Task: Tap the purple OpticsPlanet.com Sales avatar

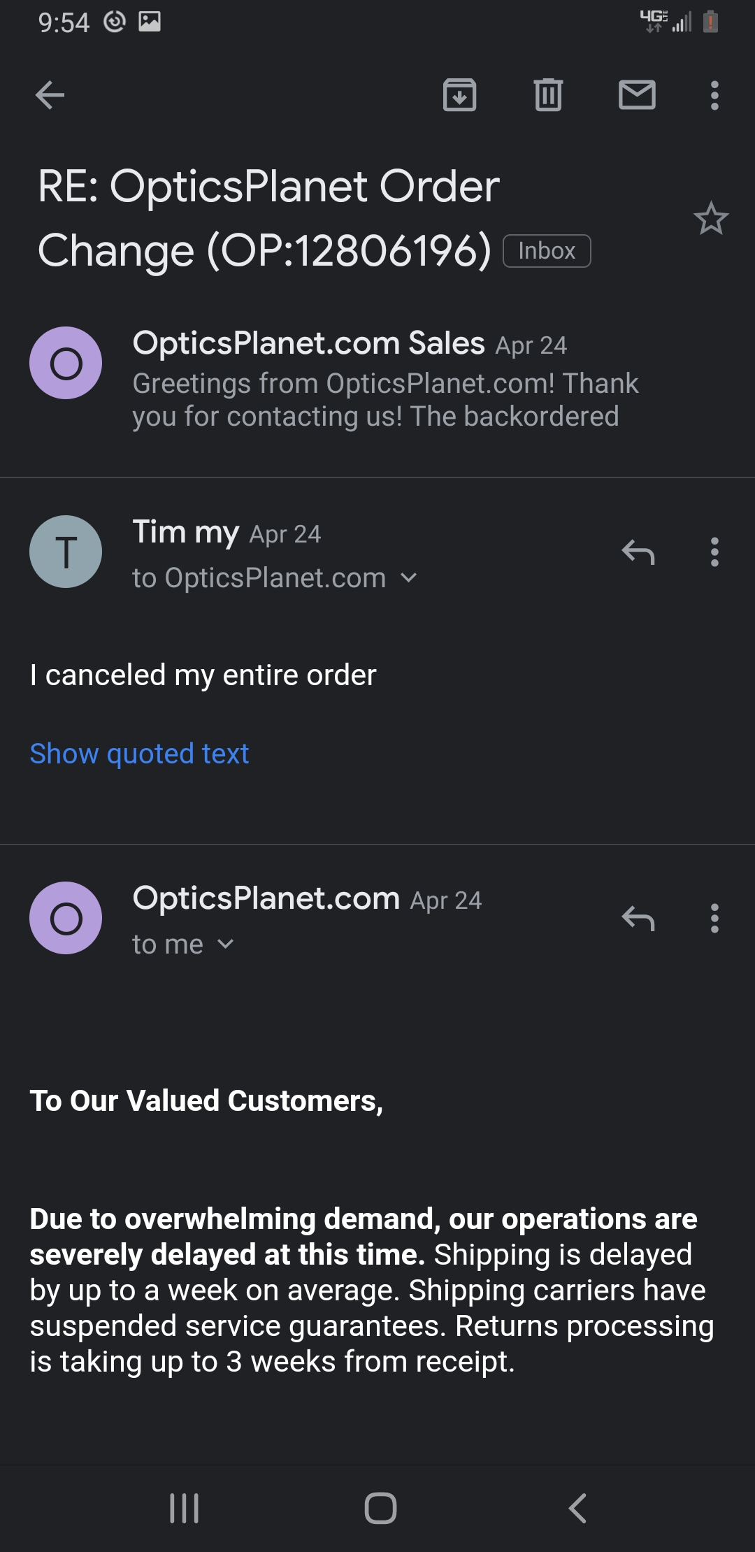Action: tap(66, 363)
